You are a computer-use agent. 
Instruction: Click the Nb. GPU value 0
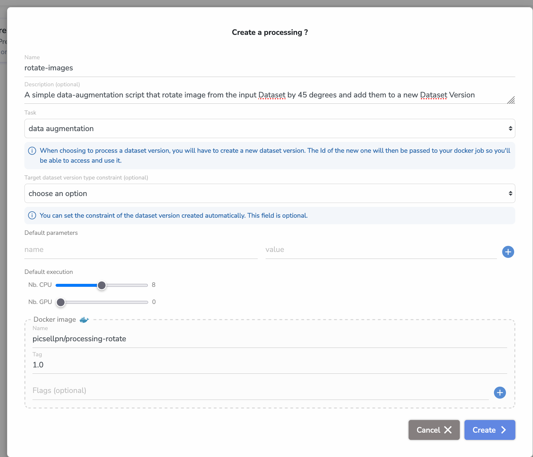pos(154,302)
